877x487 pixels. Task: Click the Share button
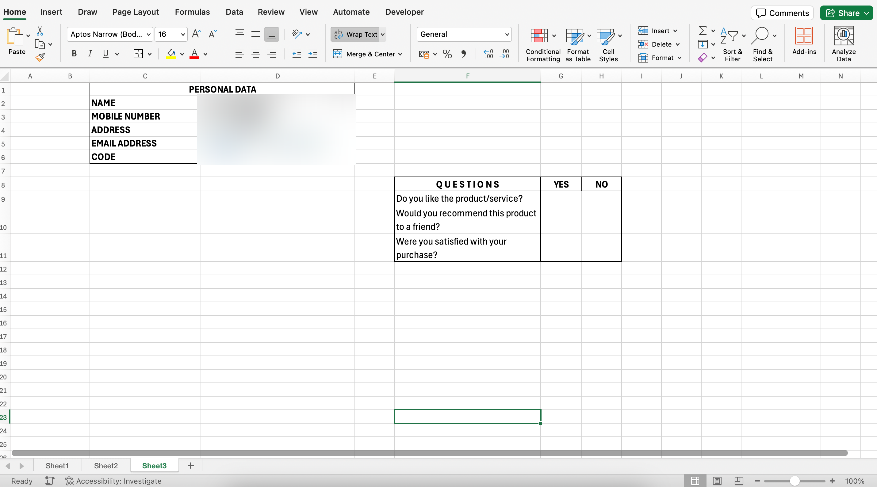point(846,13)
